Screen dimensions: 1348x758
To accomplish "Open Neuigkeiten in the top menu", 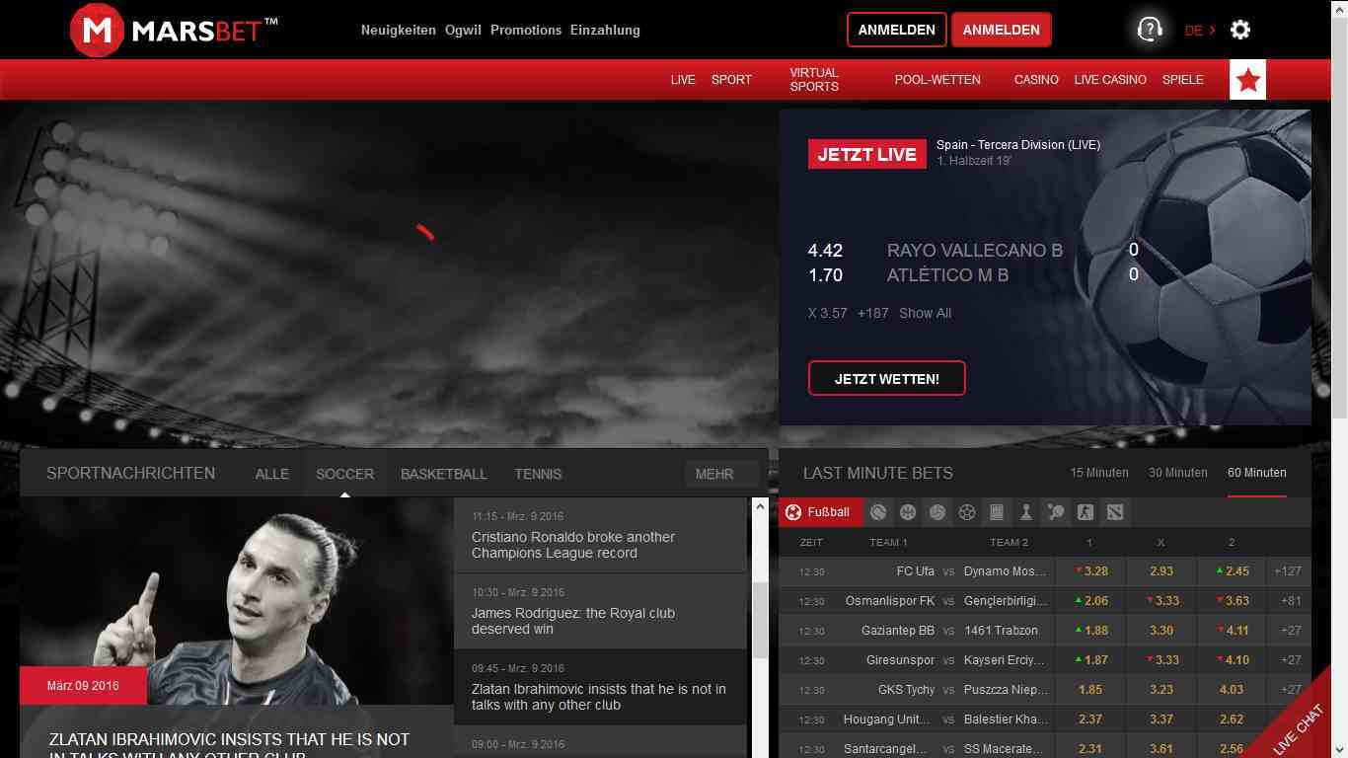I will pos(399,30).
